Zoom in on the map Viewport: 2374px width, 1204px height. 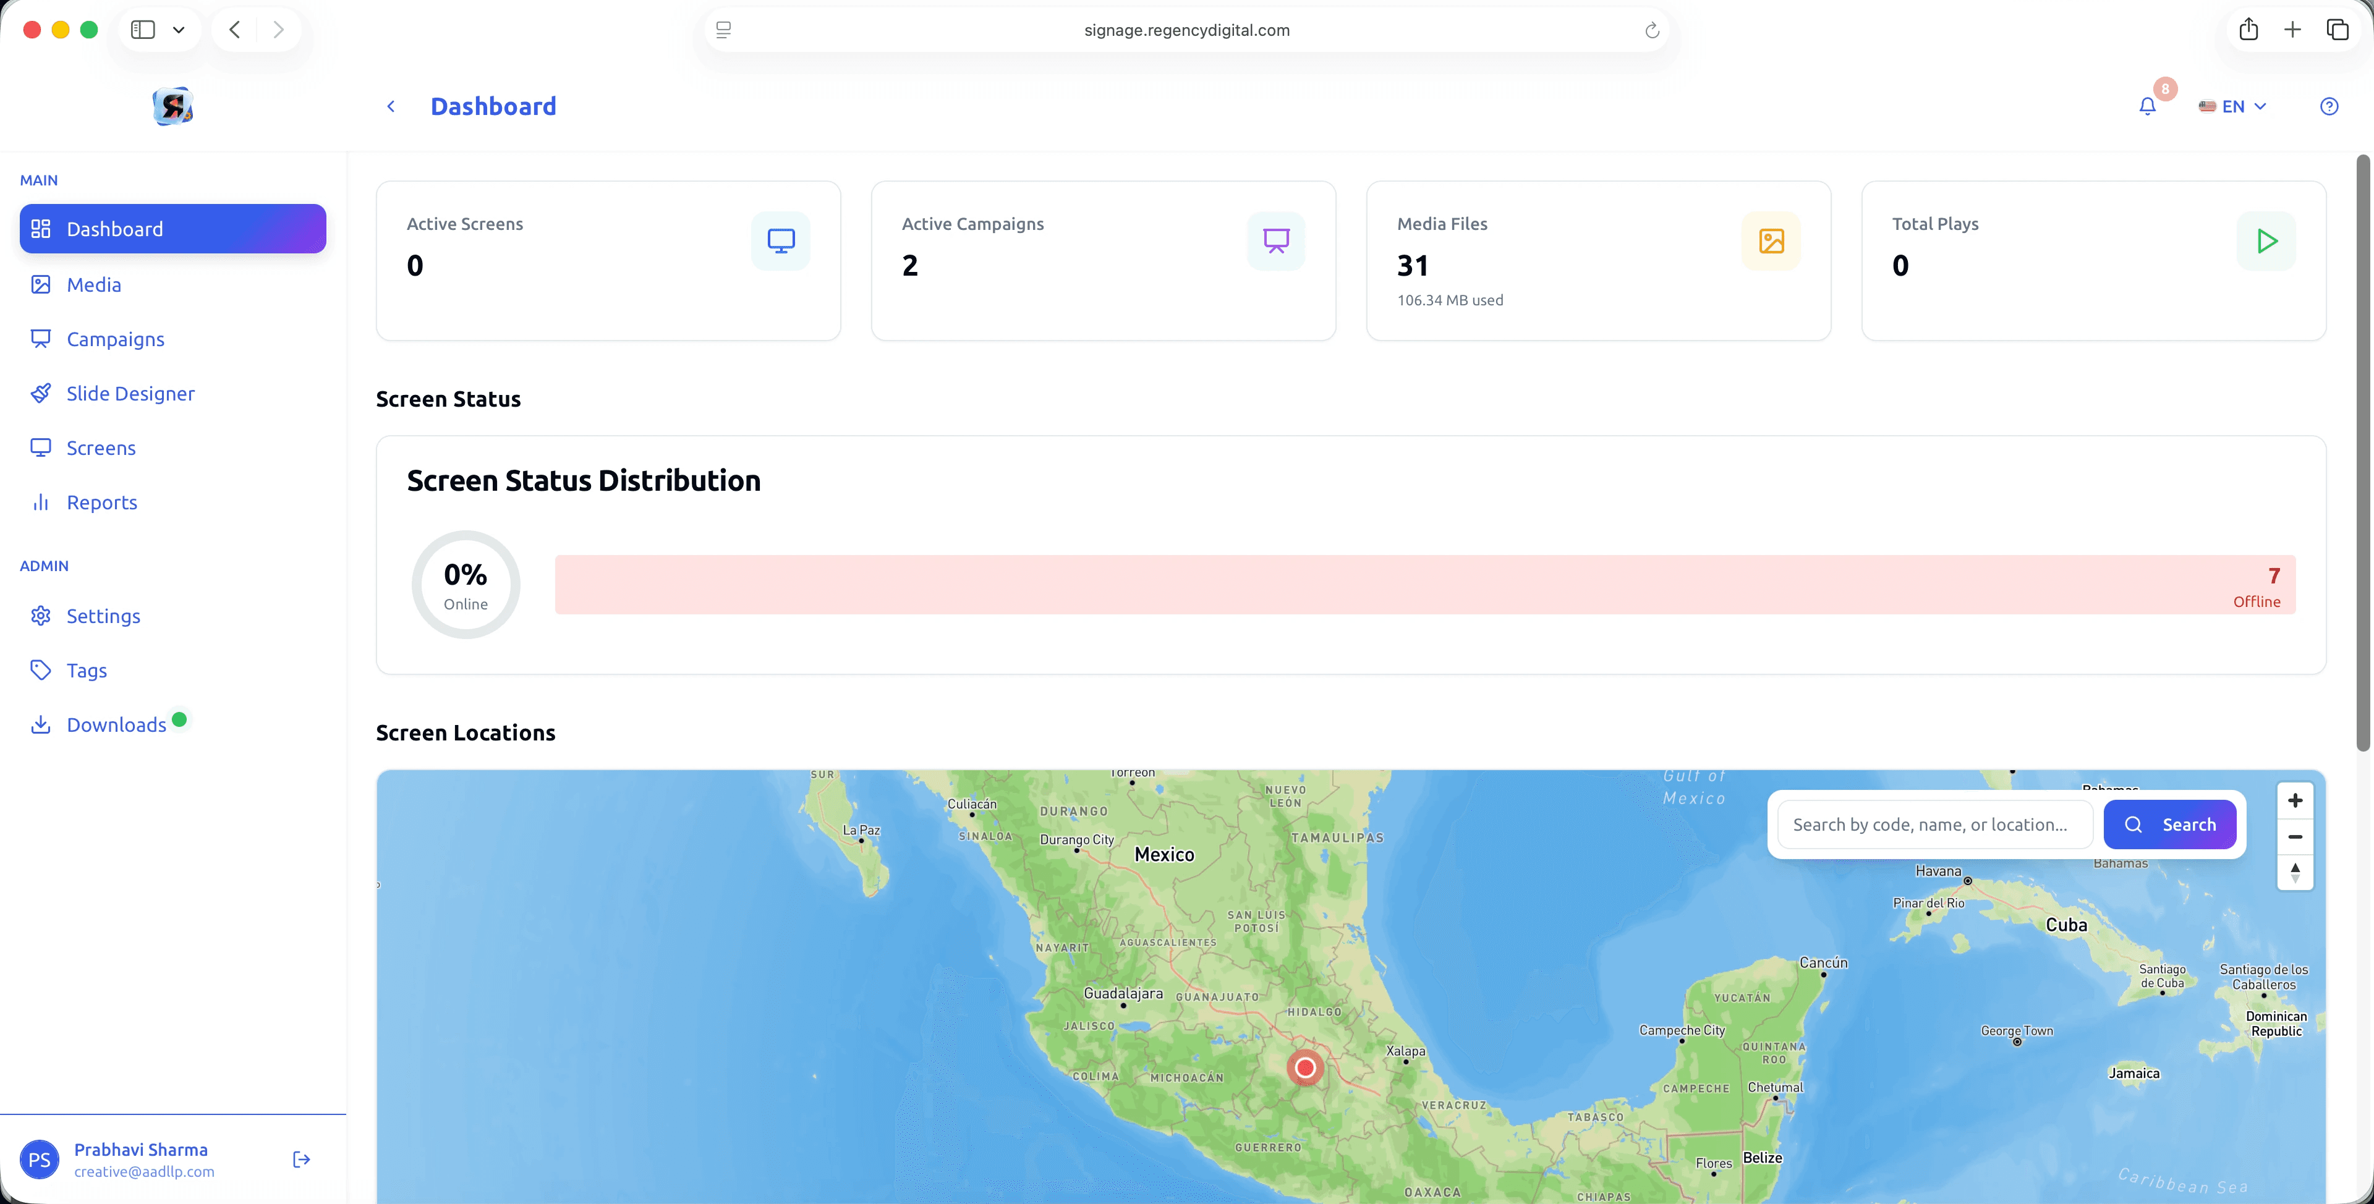[2295, 800]
